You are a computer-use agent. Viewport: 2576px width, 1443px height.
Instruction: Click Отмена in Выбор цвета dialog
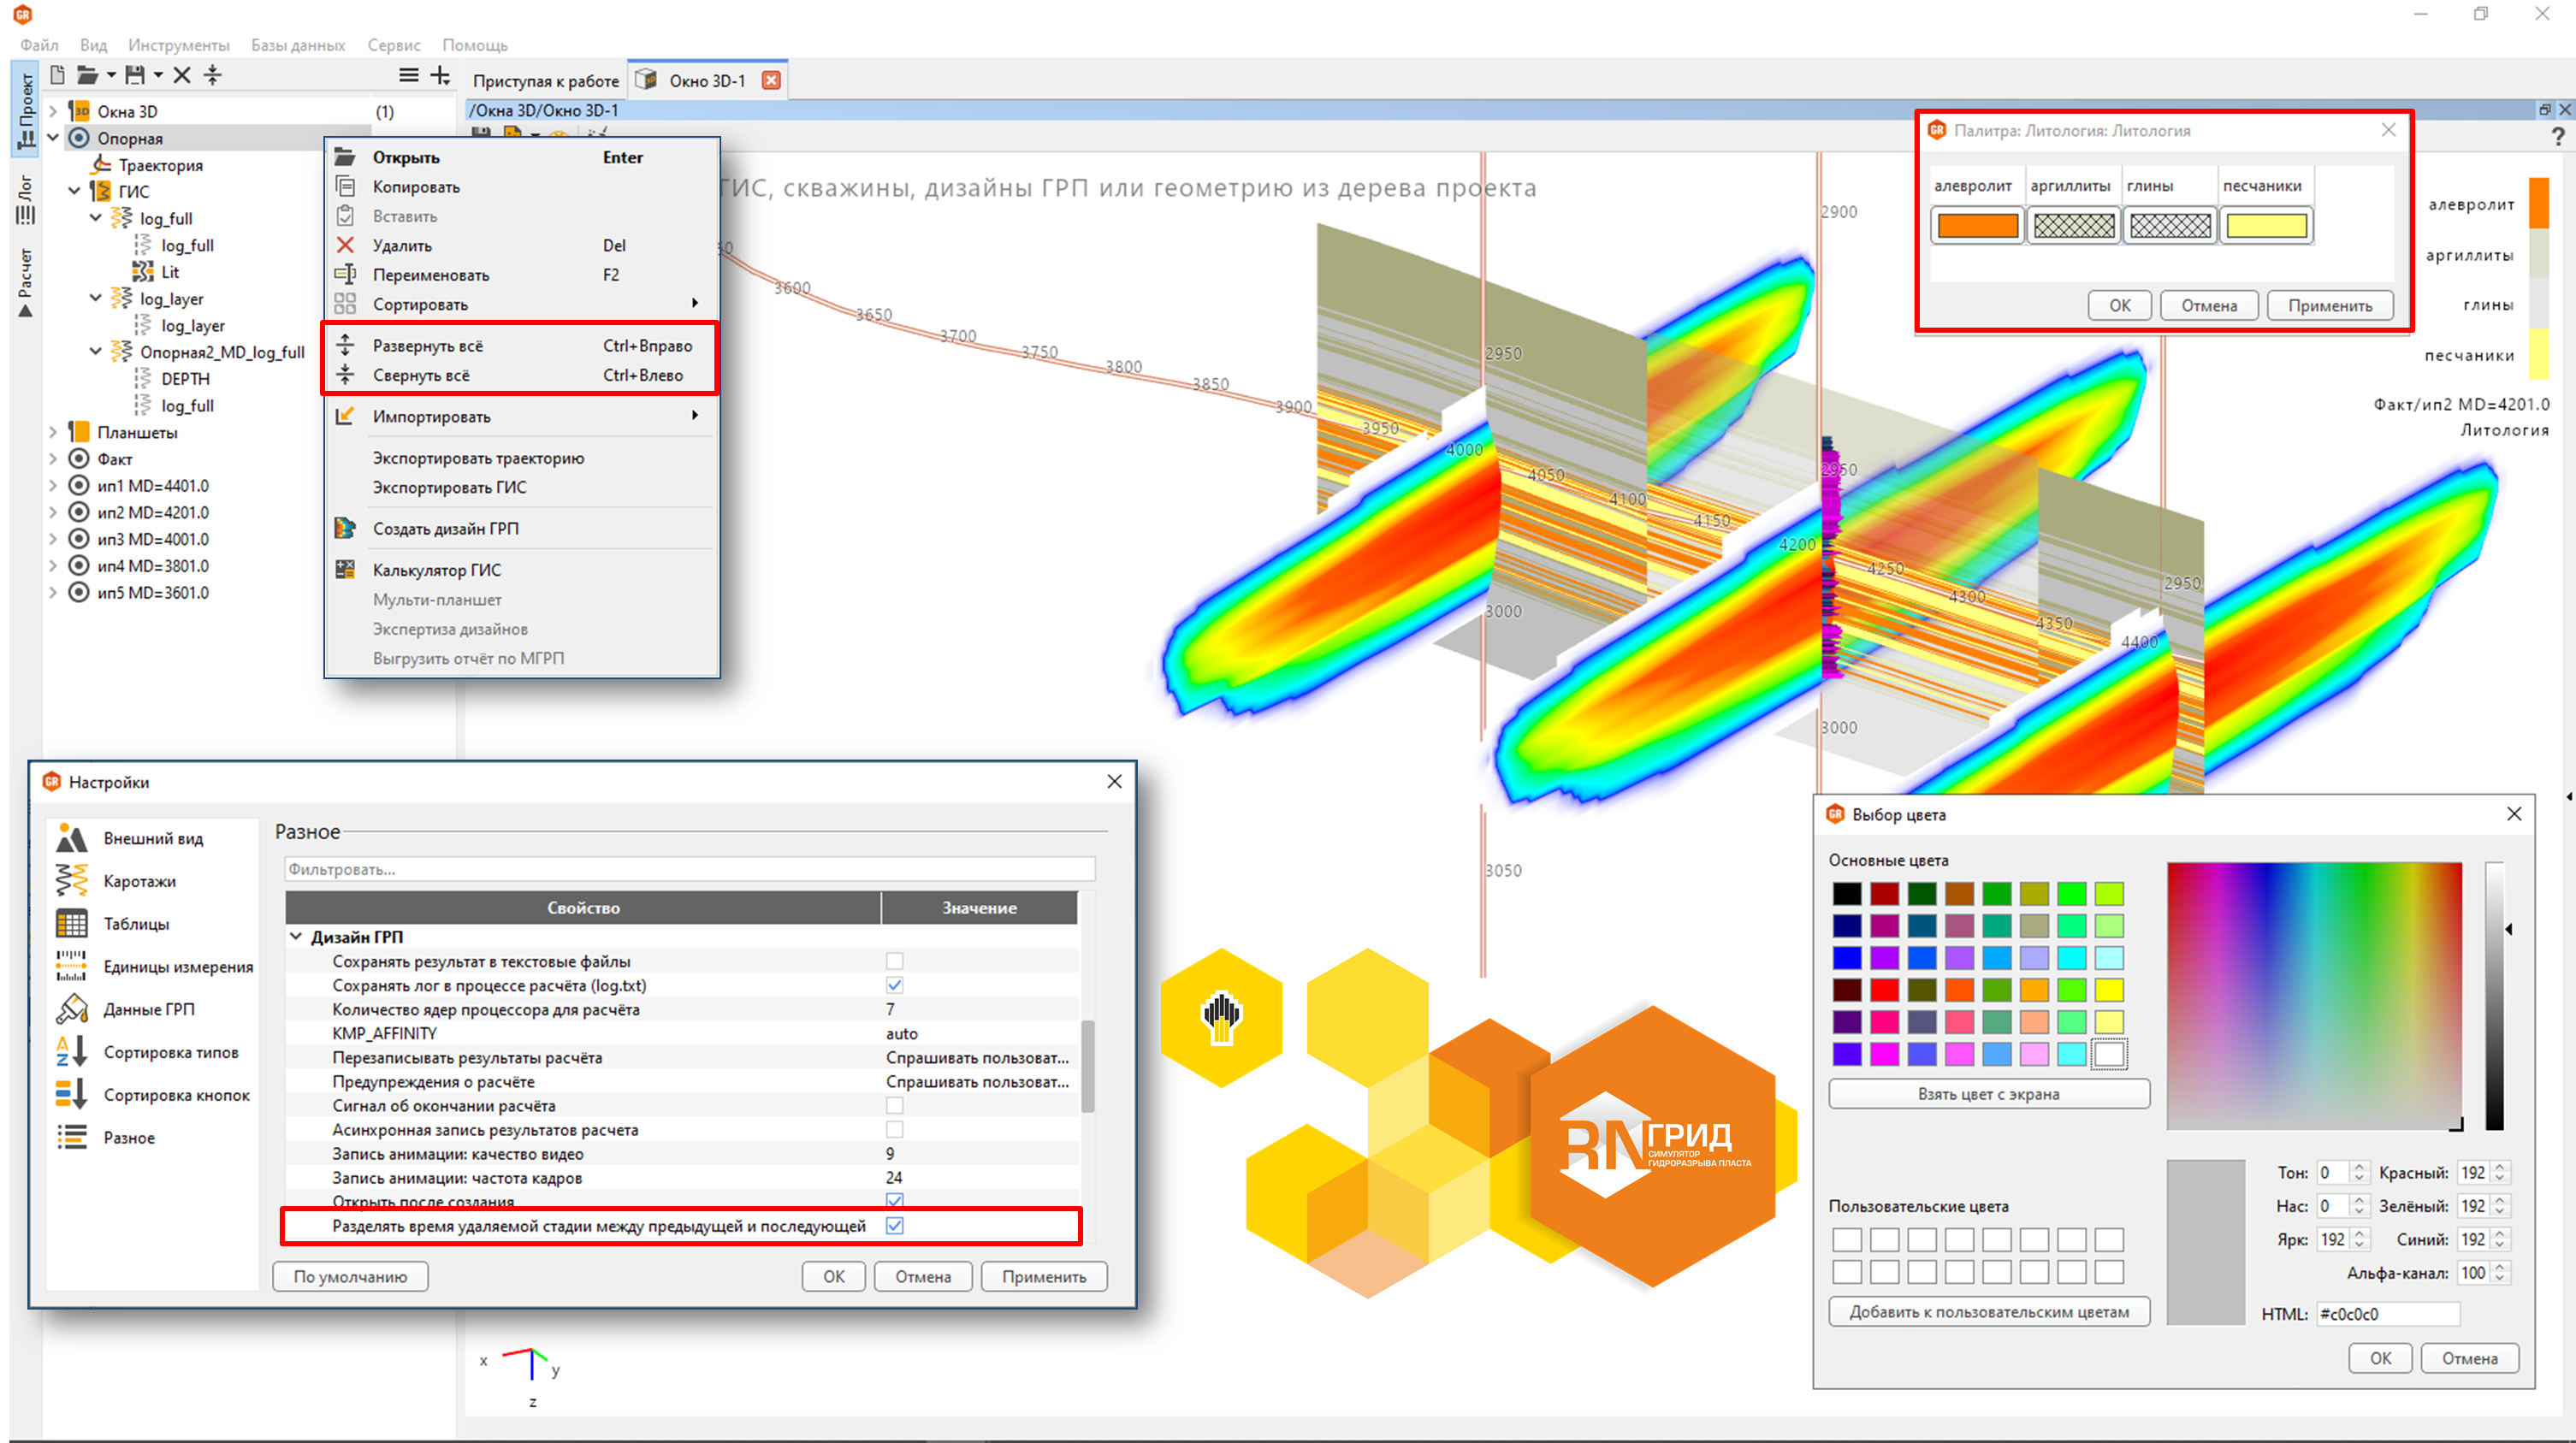(x=2469, y=1358)
